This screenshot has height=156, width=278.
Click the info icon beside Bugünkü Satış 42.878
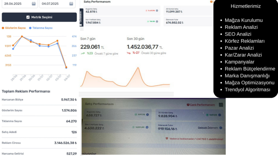point(157,11)
